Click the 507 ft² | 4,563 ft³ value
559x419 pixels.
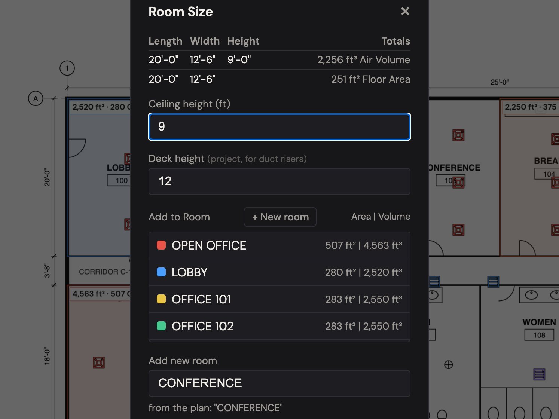point(364,245)
